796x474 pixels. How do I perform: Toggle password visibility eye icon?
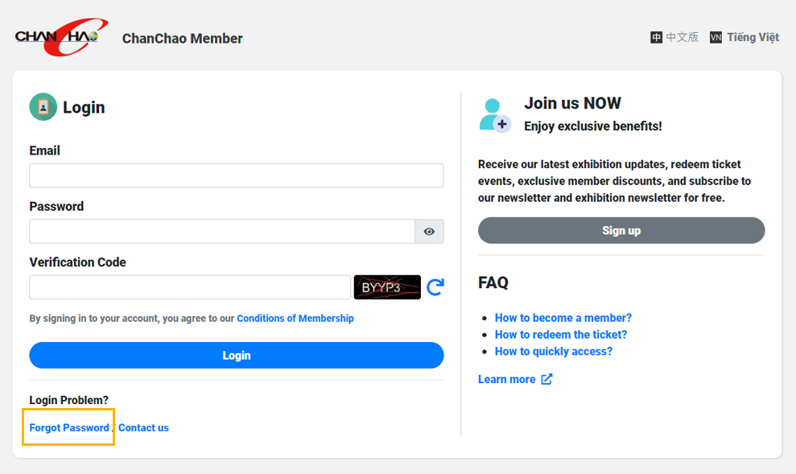click(x=429, y=232)
